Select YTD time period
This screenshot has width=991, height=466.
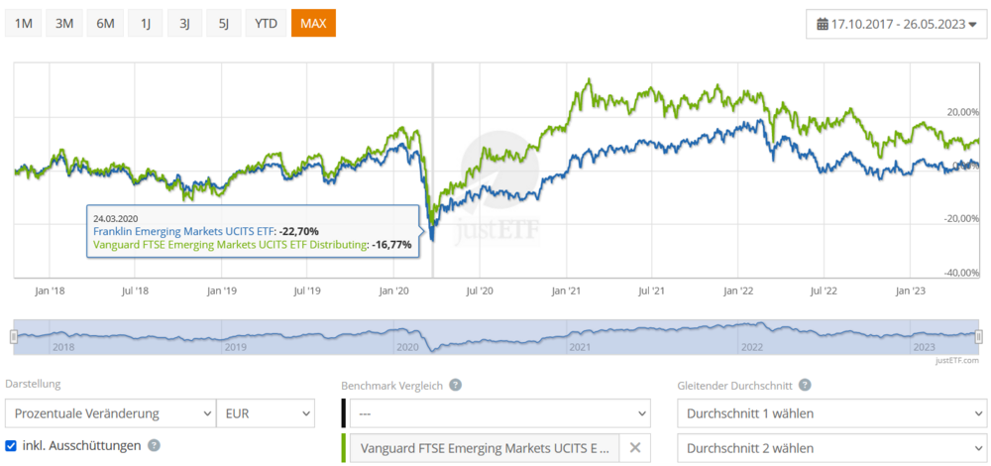point(266,24)
